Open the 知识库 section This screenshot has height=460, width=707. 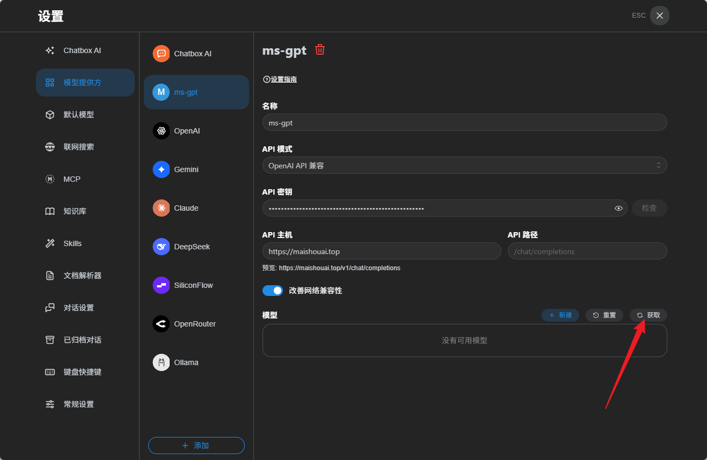coord(85,211)
